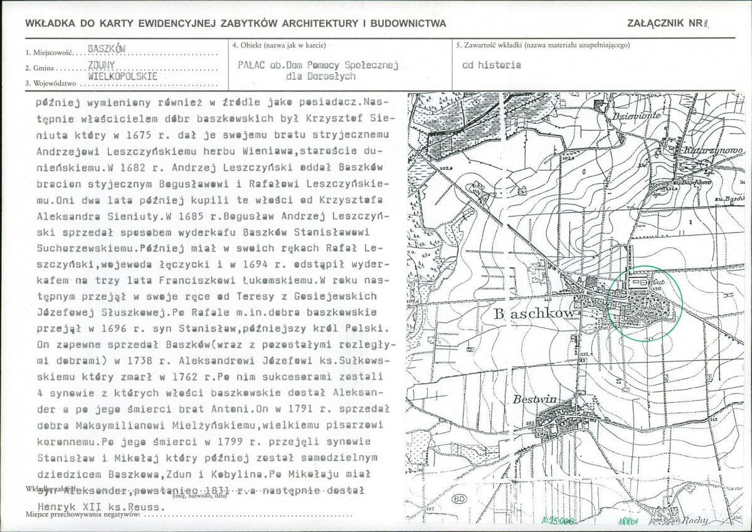Click the Obiekt field reading PAŁAC ob.Dom Pomocy

319,70
